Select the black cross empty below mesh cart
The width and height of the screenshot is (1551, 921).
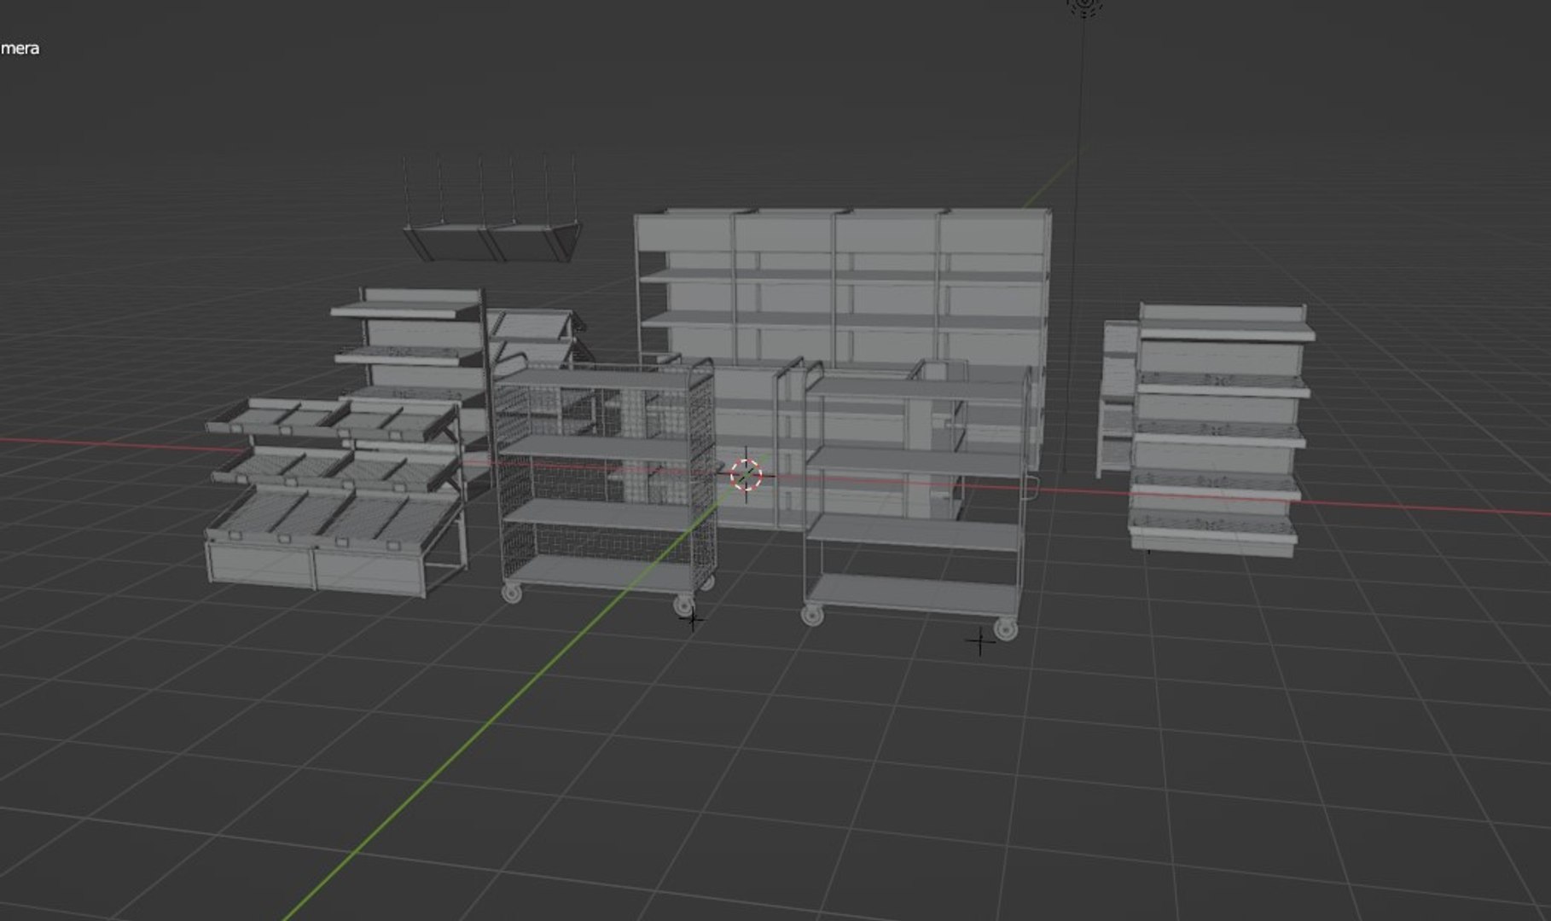[x=692, y=620]
